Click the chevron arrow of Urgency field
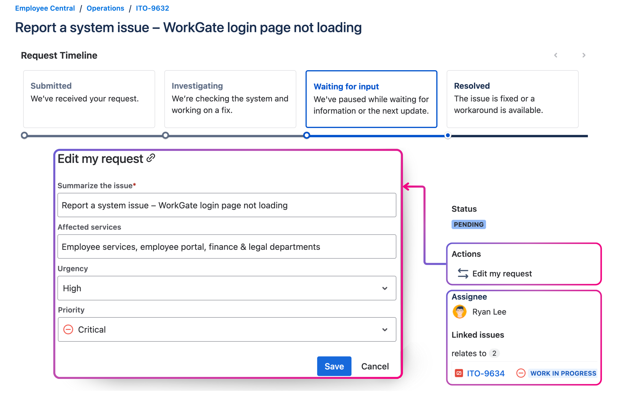 (x=385, y=288)
